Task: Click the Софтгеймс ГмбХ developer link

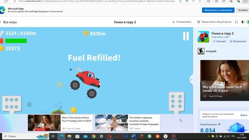Action: click(x=220, y=37)
